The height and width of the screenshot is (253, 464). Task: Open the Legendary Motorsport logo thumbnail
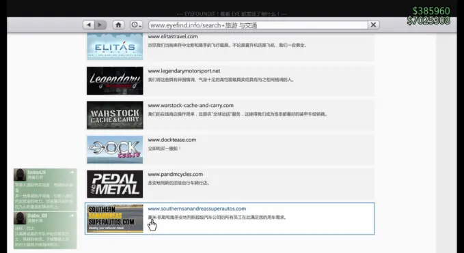click(x=115, y=80)
